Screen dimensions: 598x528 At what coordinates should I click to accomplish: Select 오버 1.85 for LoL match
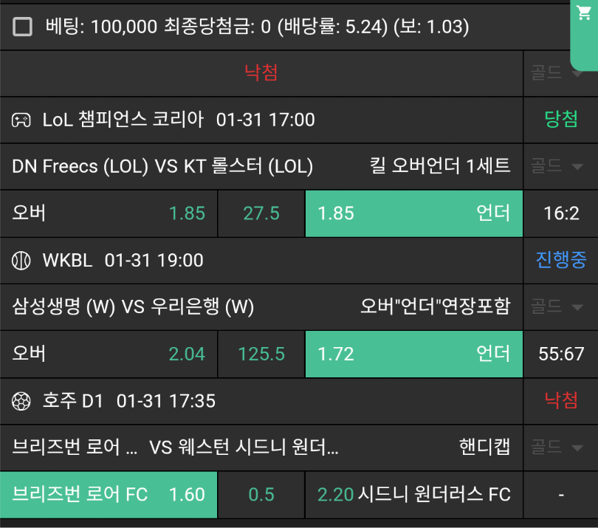tap(109, 213)
